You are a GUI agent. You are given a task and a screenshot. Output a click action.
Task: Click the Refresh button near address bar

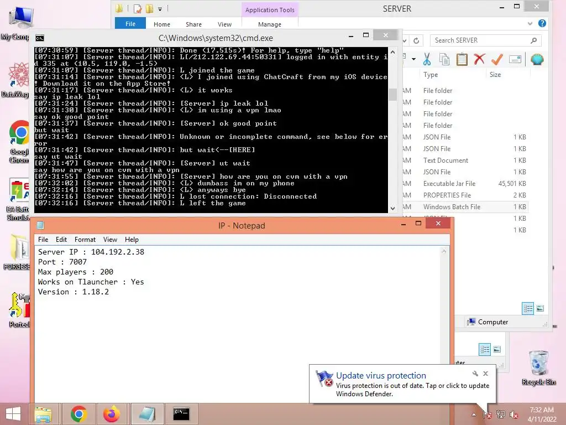416,40
